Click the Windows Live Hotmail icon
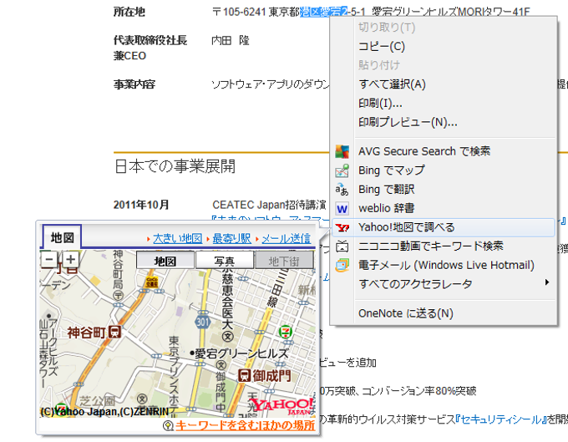Viewport: 568px width, 442px height. [x=342, y=265]
